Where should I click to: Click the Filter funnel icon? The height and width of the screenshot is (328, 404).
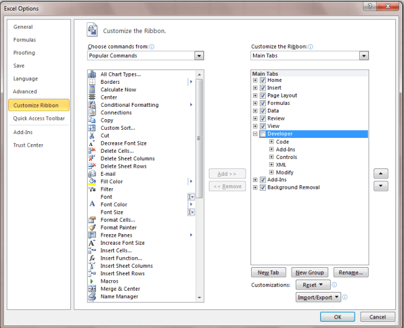pyautogui.click(x=93, y=189)
